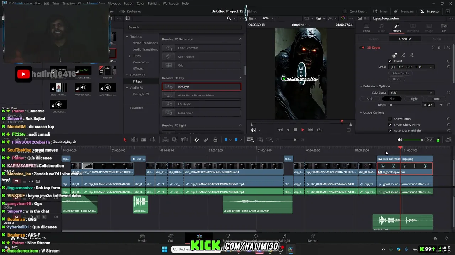Collapse the Resolve FX Key category
Viewport: 455px width, 255px height.
240,78
